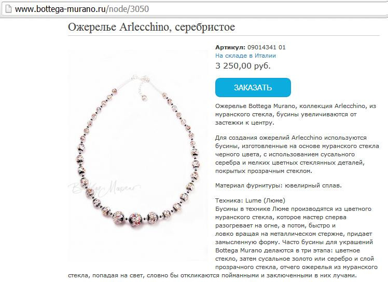Order the necklace with the ЗАКАЗАТЬ button
This screenshot has height=282, width=388.
pyautogui.click(x=253, y=87)
